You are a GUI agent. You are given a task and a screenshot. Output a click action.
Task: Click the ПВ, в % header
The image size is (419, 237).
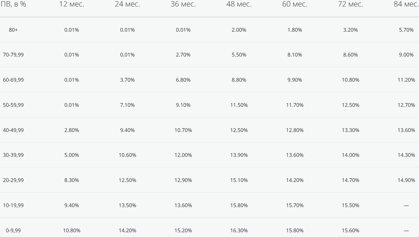click(13, 4)
